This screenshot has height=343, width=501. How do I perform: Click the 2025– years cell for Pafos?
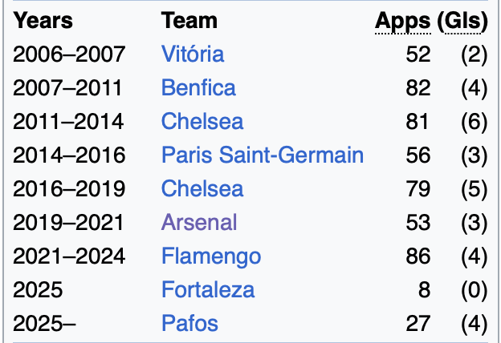[x=44, y=324]
